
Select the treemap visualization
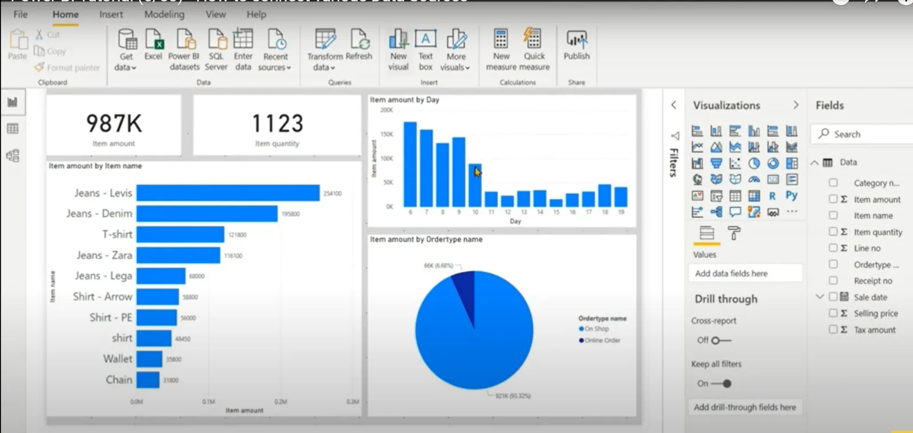pyautogui.click(x=791, y=163)
